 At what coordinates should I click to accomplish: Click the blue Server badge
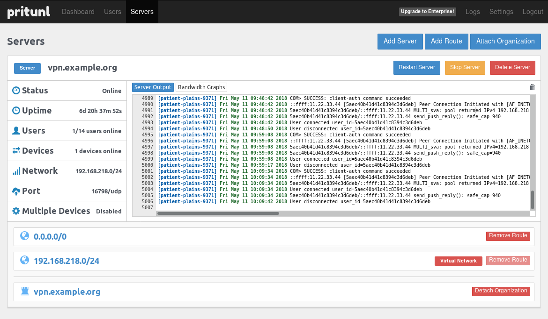(27, 68)
